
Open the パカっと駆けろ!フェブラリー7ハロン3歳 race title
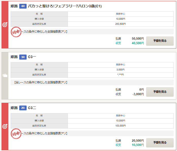click(x=65, y=6)
